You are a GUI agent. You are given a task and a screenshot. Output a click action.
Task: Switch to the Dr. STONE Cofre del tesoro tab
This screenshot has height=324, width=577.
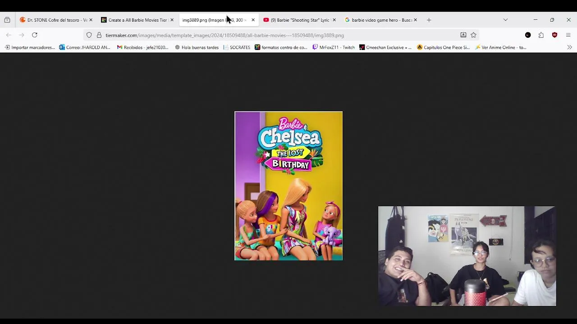53,20
